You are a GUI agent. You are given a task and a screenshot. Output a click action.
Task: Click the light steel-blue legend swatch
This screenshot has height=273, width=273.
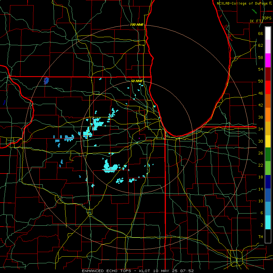pyautogui.click(x=268, y=209)
